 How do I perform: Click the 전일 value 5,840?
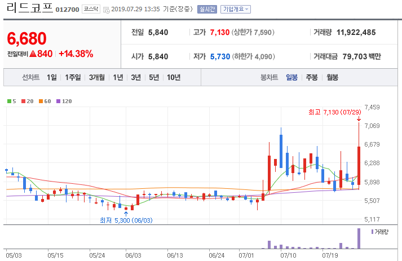tap(158, 32)
